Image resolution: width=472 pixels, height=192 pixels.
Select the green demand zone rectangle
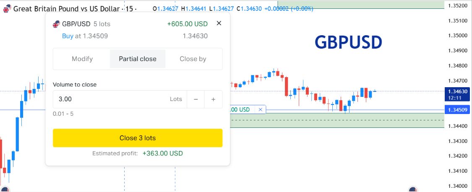coord(337,120)
